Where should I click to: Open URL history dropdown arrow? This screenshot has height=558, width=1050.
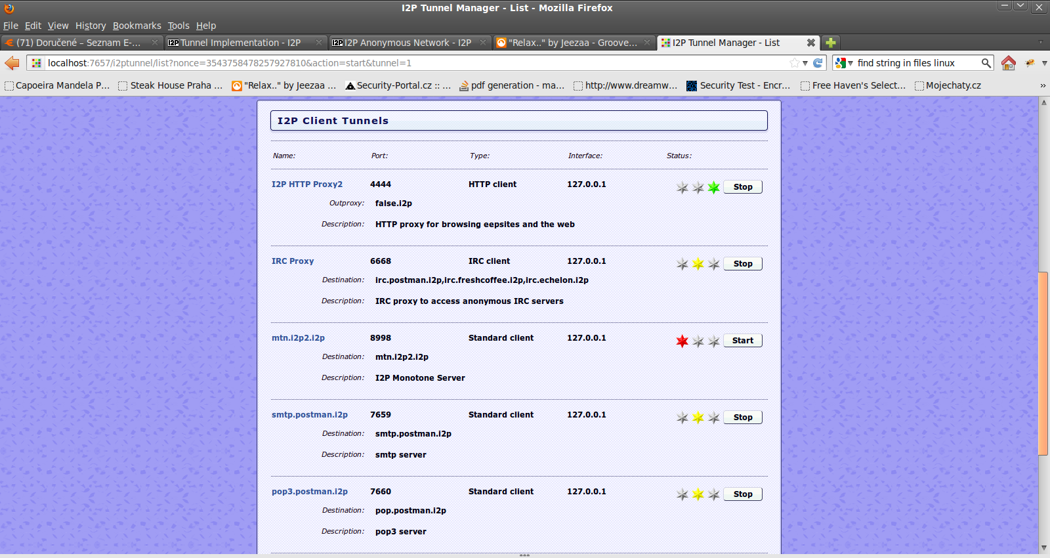point(805,63)
